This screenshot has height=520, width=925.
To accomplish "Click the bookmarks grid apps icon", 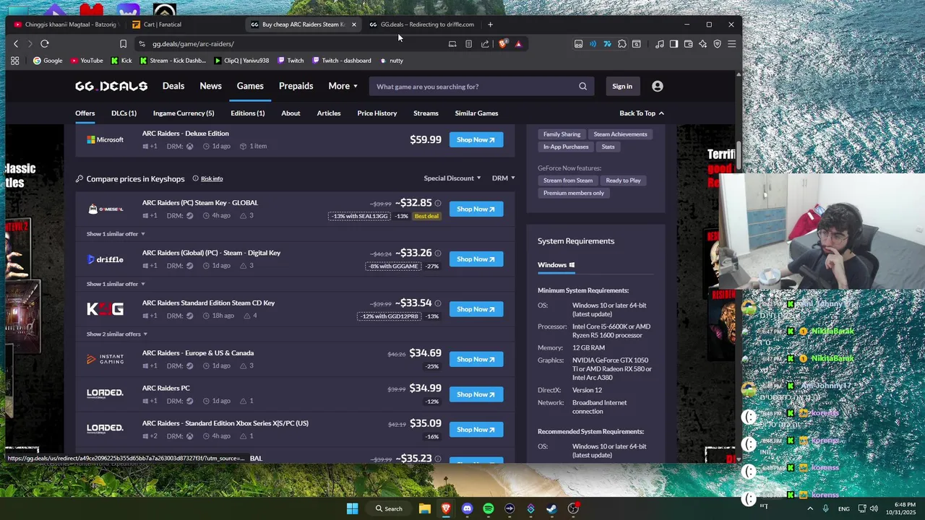I will click(x=14, y=61).
